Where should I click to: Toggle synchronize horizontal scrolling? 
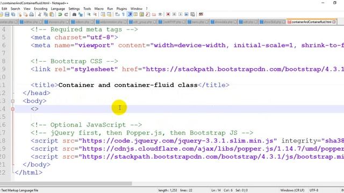click(109, 14)
